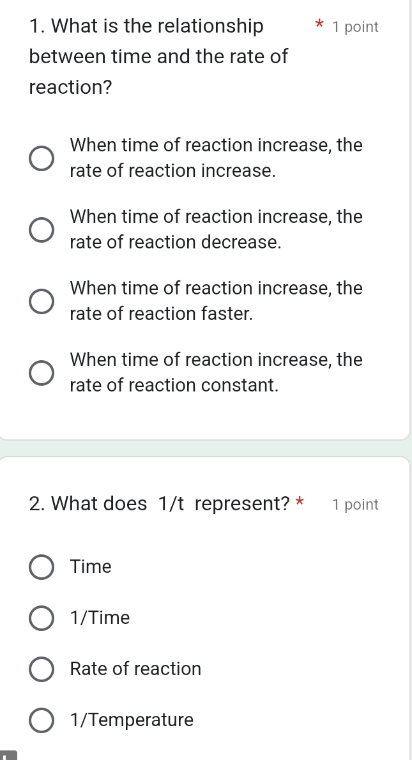This screenshot has width=412, height=760.
Task: Choose "1/Time" for question 2
Action: (40, 618)
